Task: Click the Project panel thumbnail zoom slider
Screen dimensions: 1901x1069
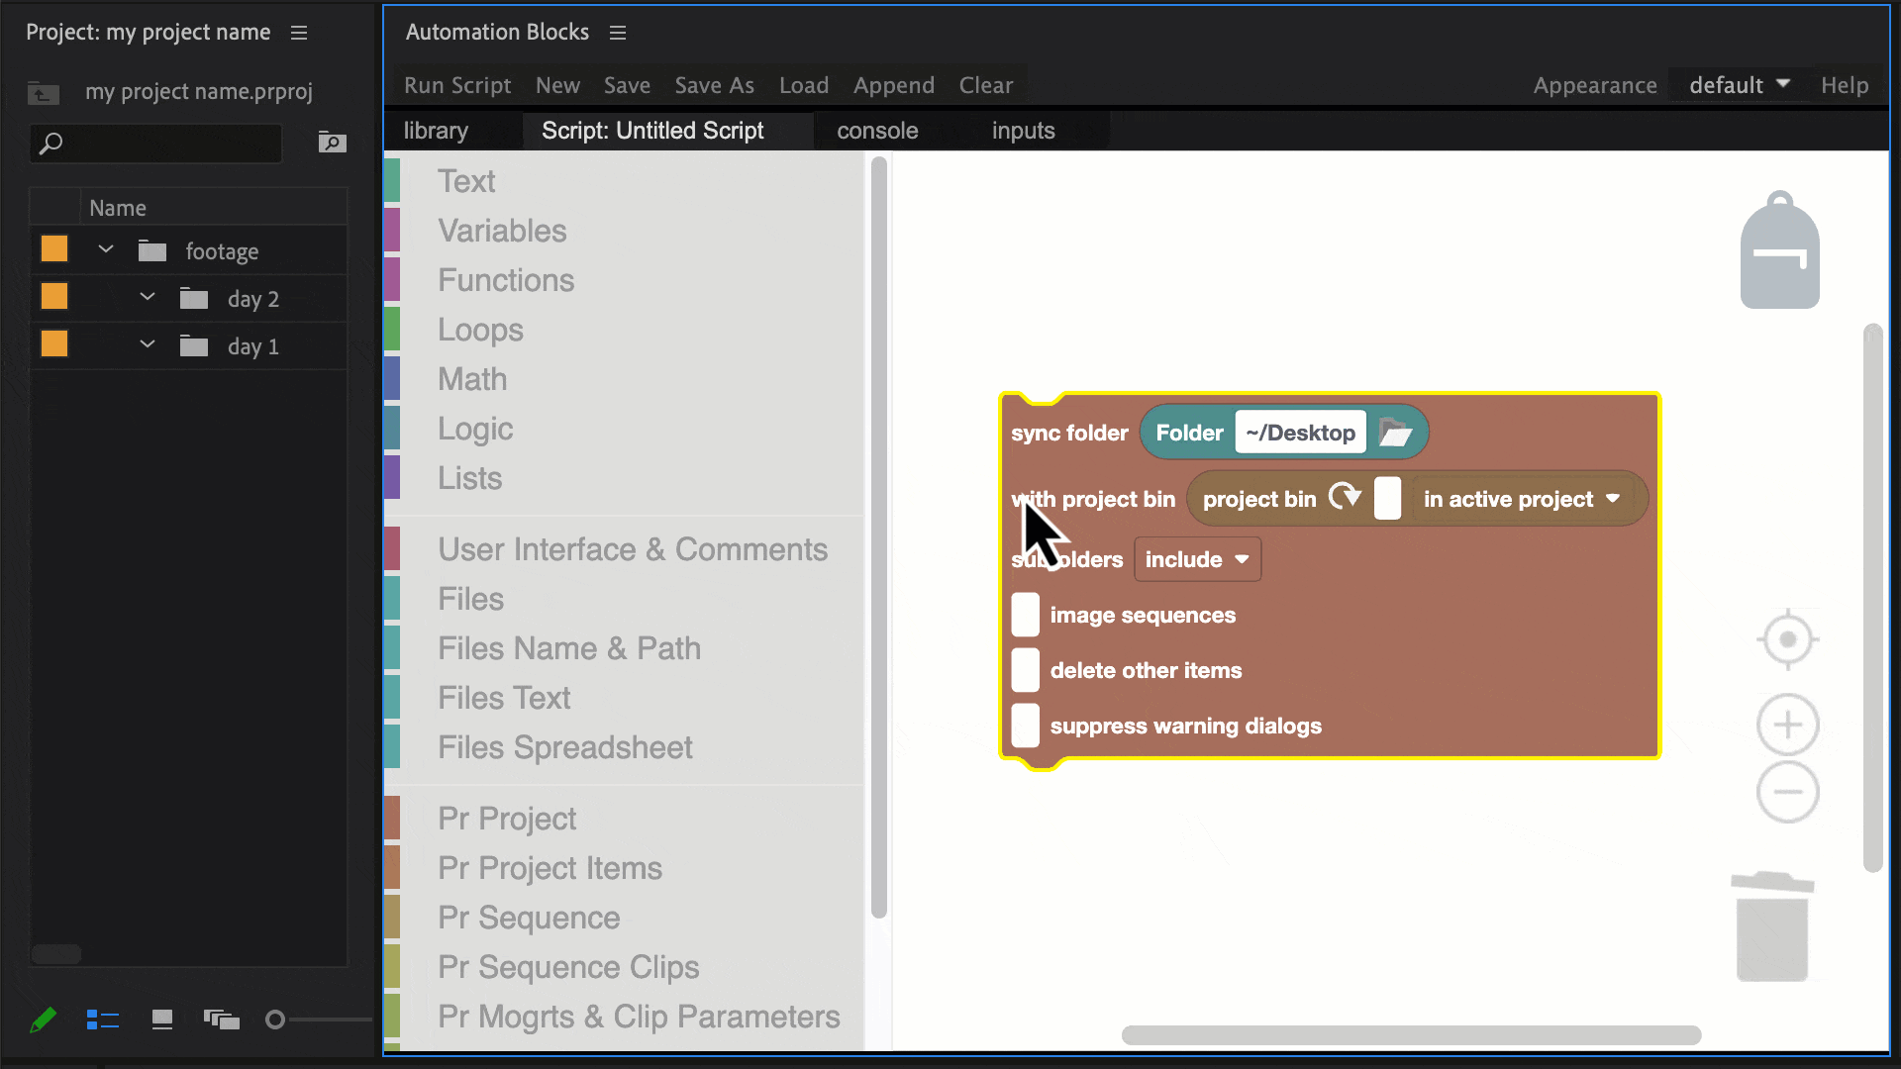Action: (x=319, y=1020)
